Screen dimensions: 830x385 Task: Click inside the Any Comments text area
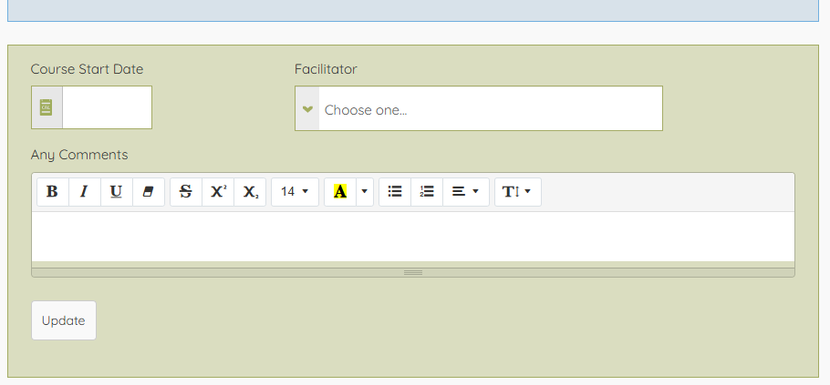click(413, 237)
